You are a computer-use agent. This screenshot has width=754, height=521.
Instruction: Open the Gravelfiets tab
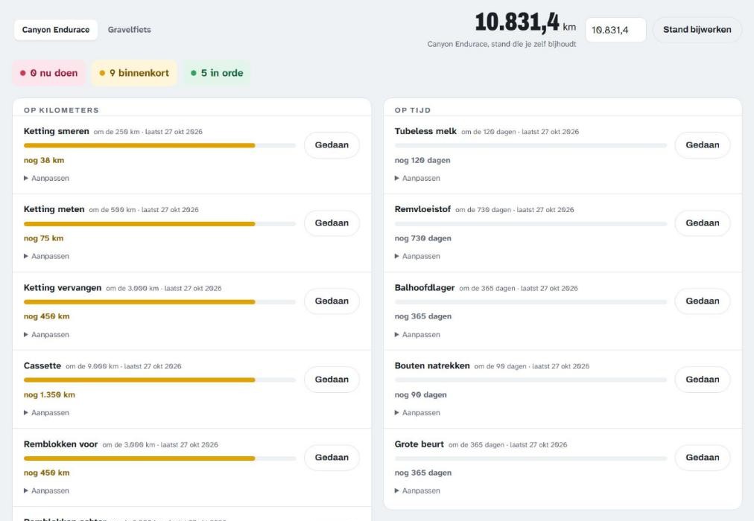(130, 30)
